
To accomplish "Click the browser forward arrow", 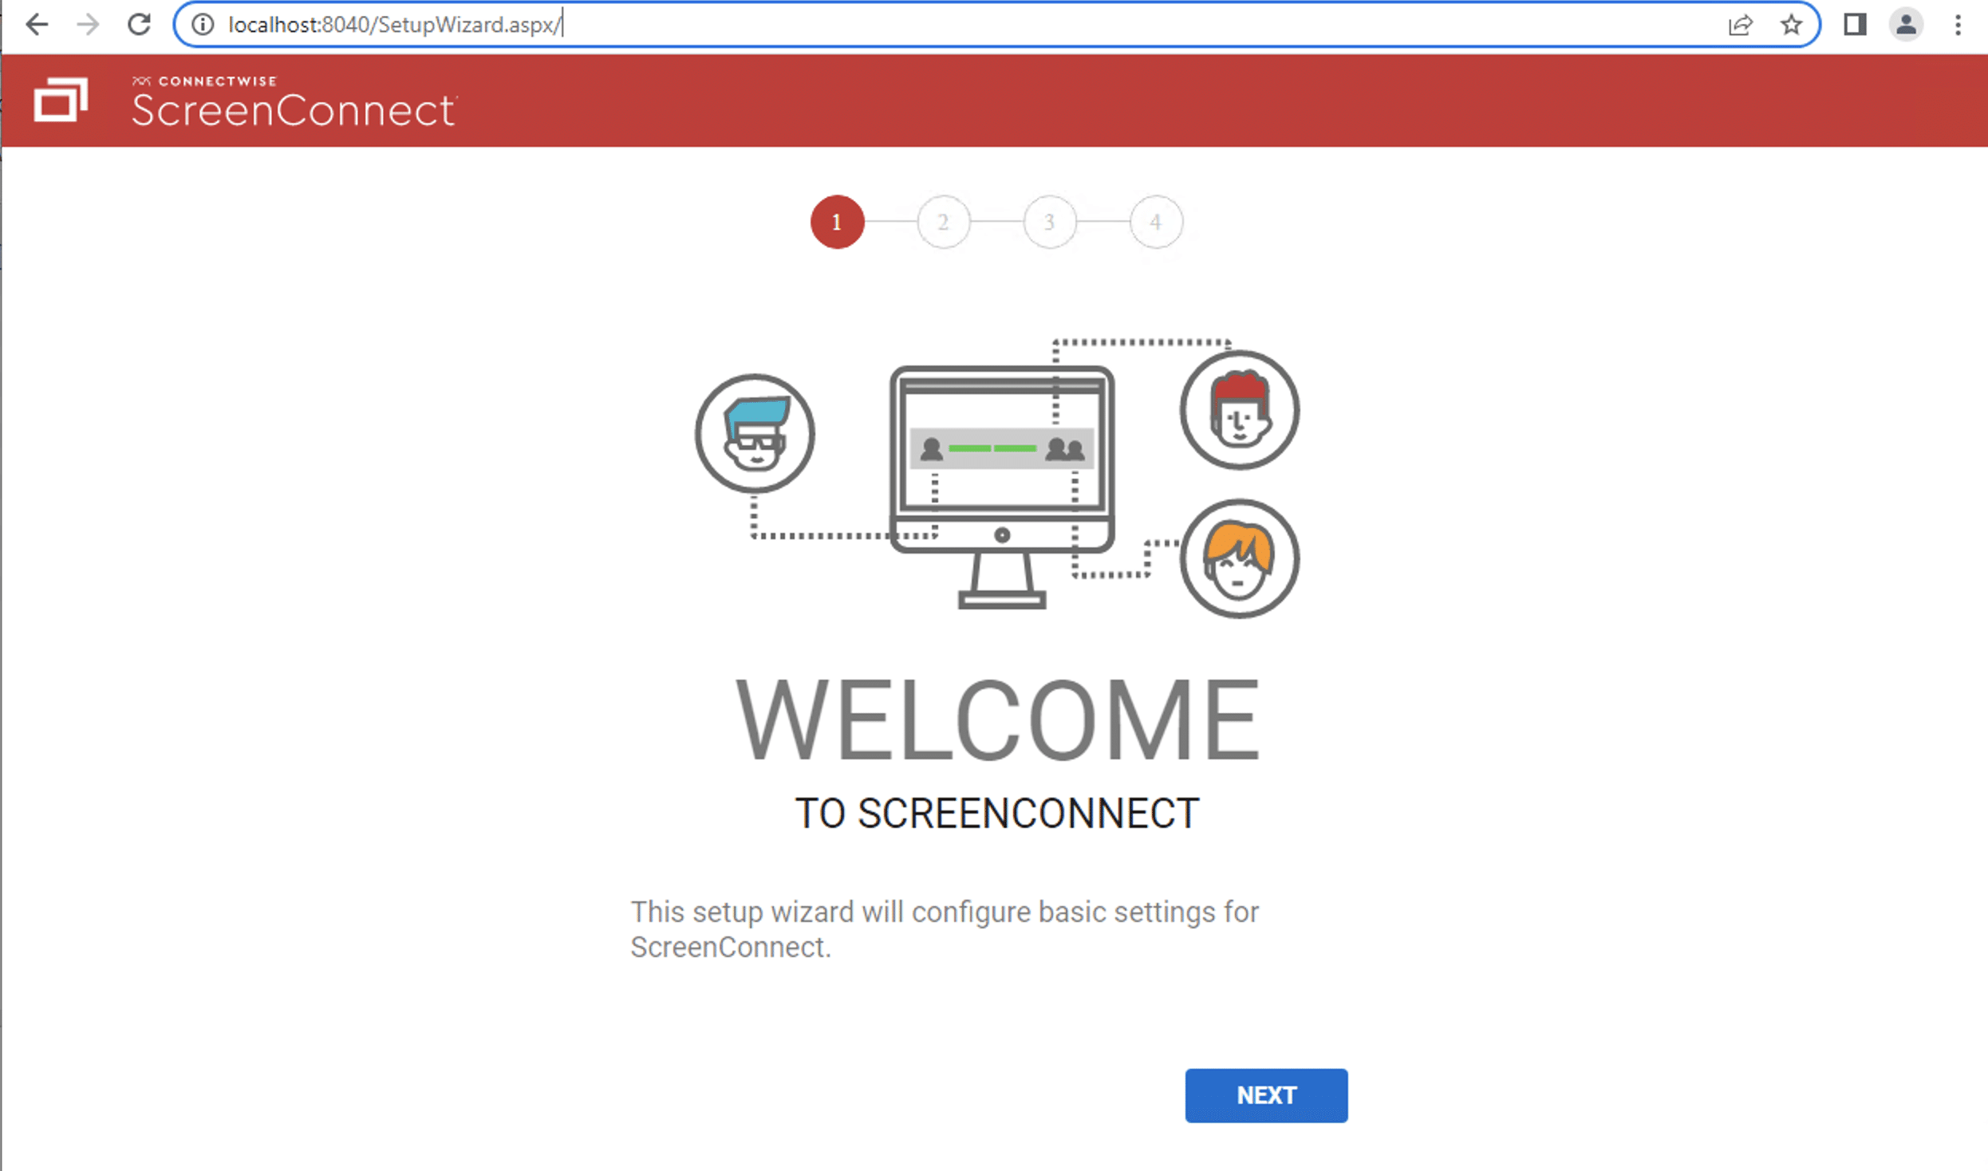I will [x=88, y=24].
